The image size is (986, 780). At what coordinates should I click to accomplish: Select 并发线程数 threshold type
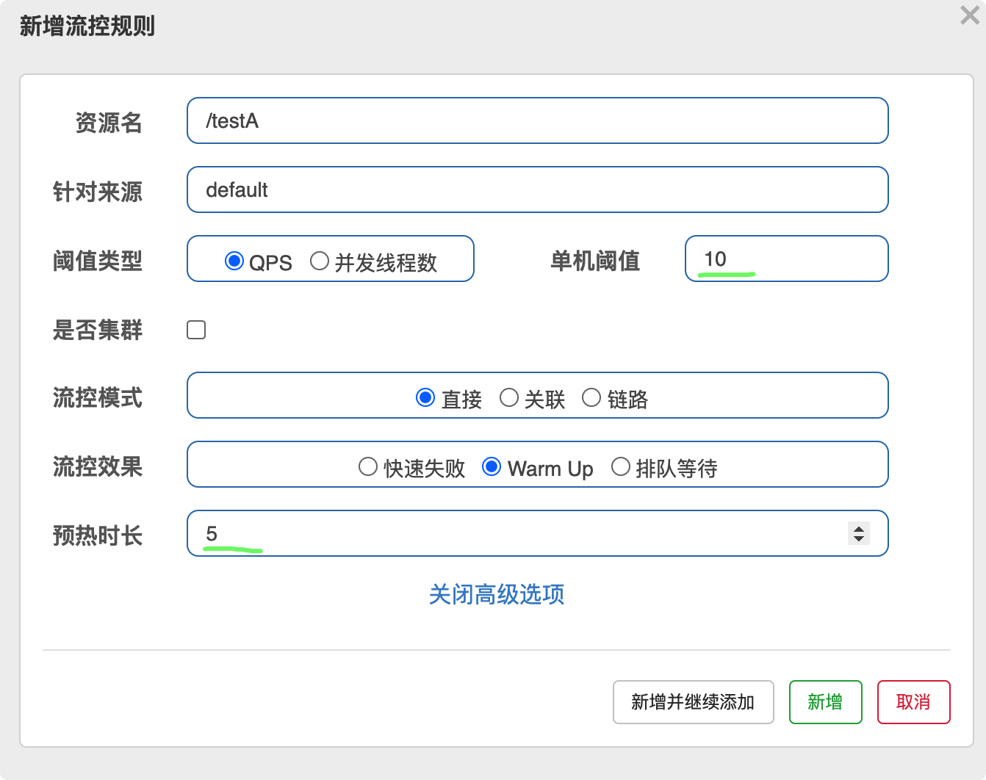click(x=320, y=261)
